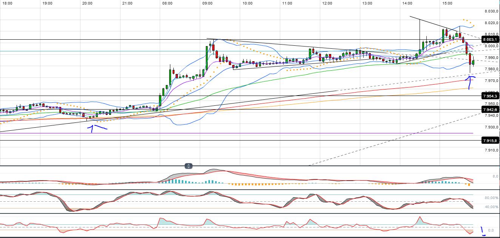The image size is (500, 238).
Task: Click the pane resize handle between chart and indicators
Action: click(x=188, y=166)
